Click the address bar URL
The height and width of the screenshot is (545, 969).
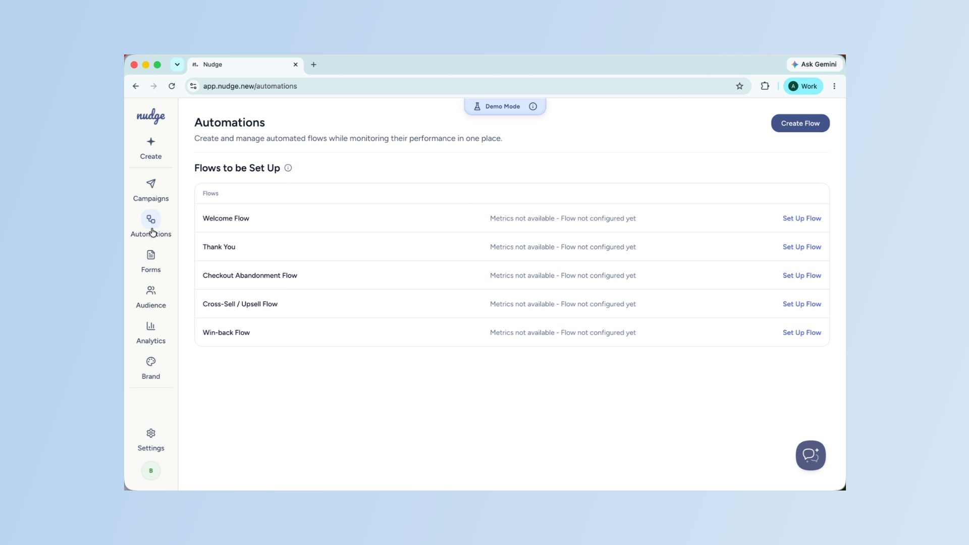(250, 86)
